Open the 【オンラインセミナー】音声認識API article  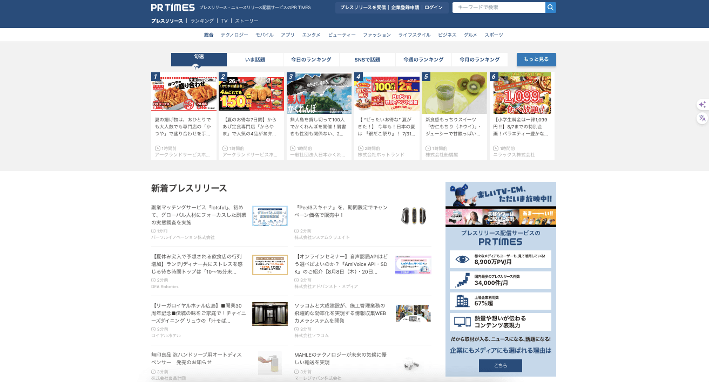(x=341, y=264)
